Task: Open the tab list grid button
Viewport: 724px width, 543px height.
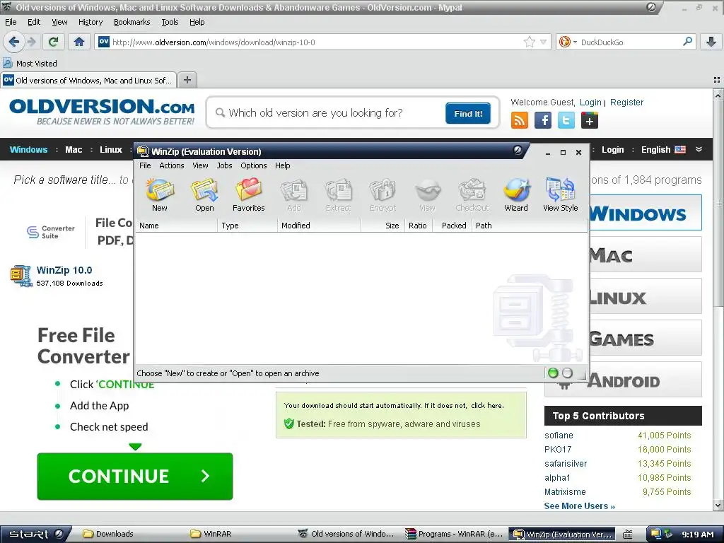Action: click(x=717, y=80)
